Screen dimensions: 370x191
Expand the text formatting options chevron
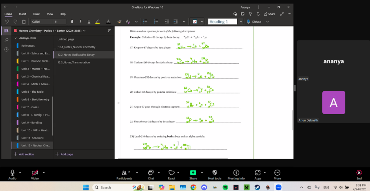(x=136, y=22)
